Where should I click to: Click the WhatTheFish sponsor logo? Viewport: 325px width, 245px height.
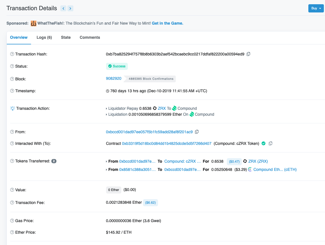(x=33, y=23)
